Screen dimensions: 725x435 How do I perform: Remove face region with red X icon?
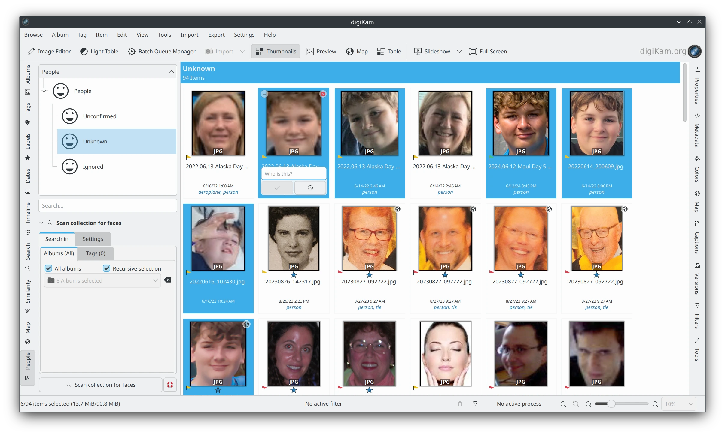(323, 94)
